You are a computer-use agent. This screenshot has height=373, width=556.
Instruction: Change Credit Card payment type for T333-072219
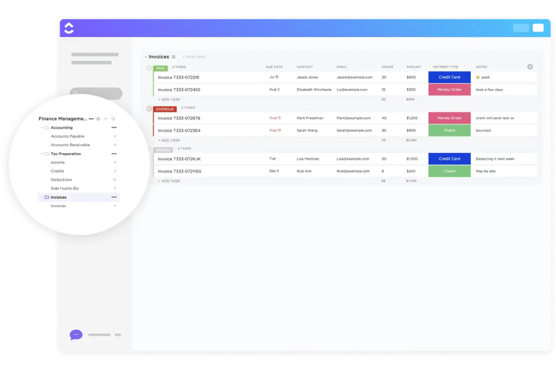(x=449, y=77)
